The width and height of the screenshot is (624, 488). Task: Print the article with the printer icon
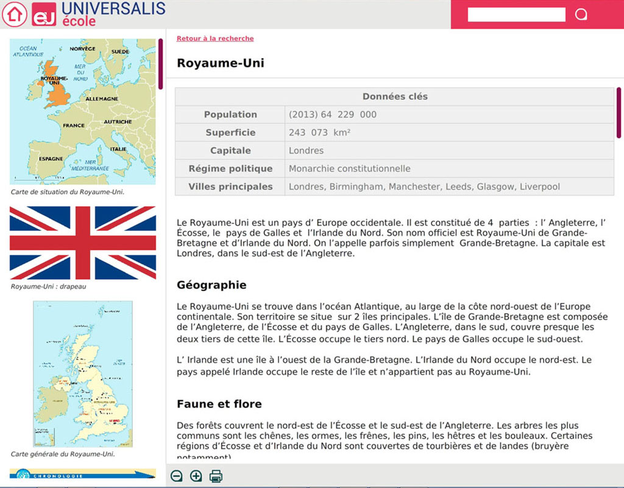coord(216,476)
